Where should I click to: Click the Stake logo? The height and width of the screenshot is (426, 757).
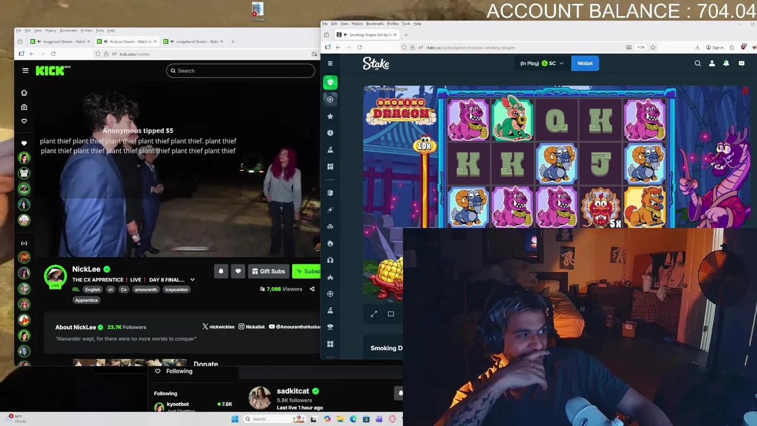coord(376,63)
